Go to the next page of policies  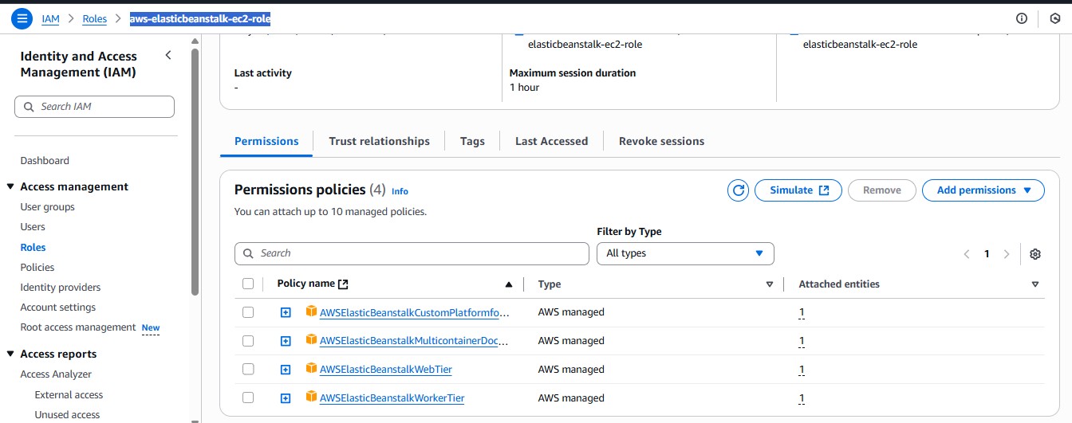[1007, 254]
